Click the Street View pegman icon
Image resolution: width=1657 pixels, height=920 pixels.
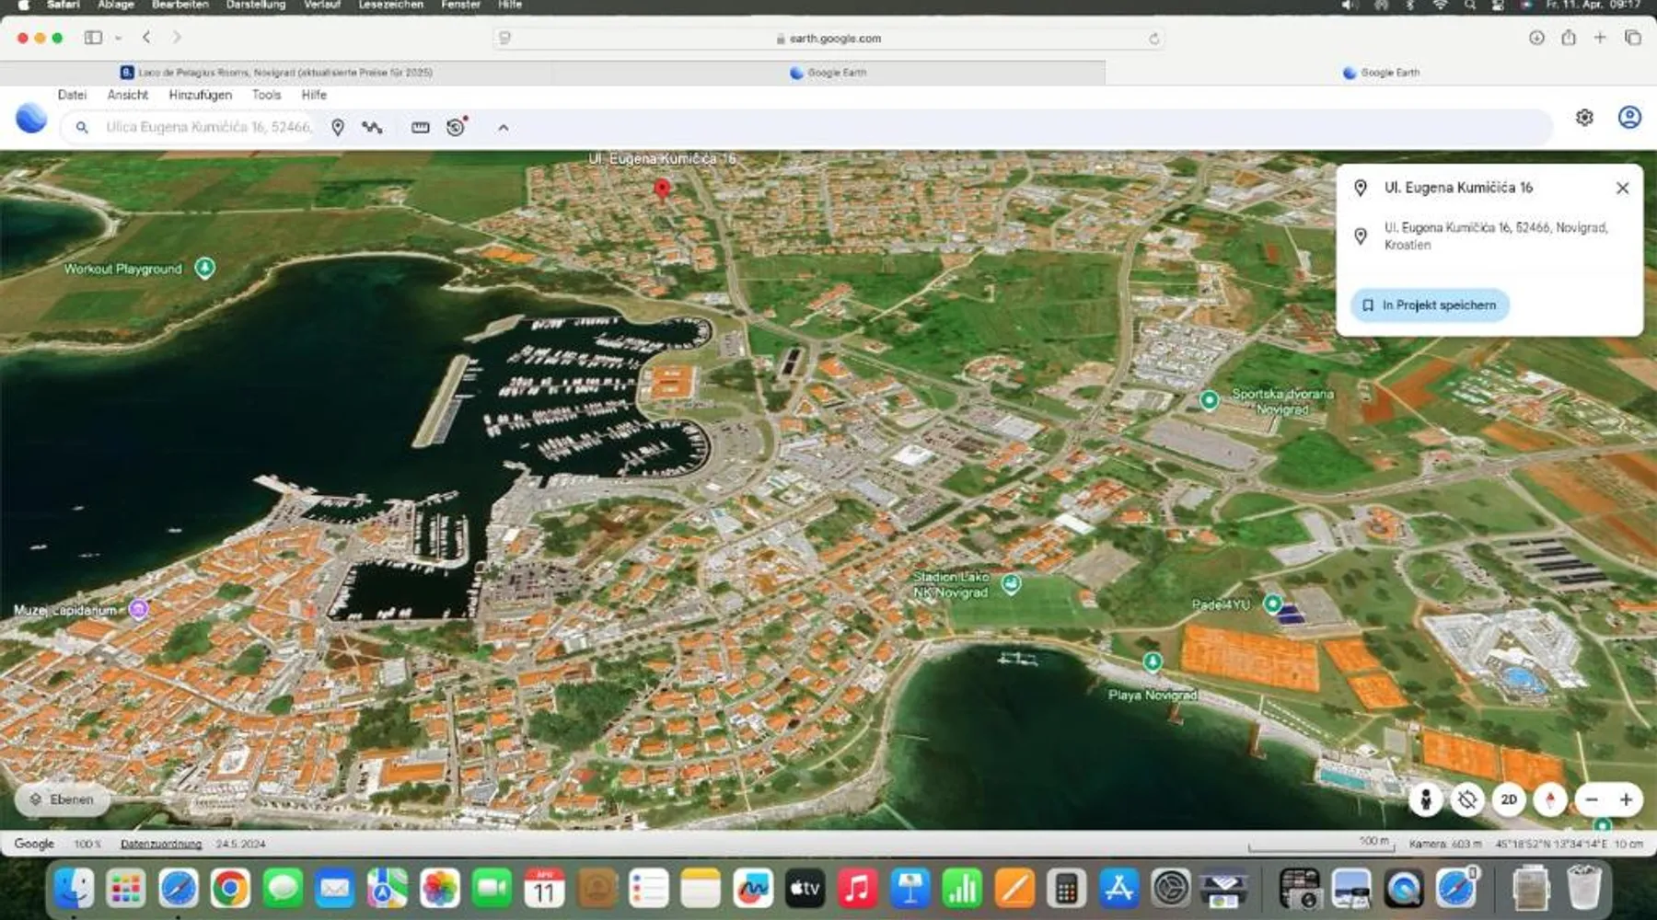click(1425, 799)
